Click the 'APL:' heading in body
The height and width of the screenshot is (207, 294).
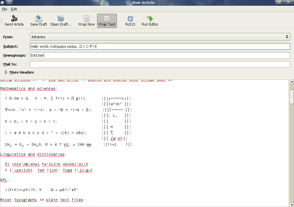click(x=5, y=180)
